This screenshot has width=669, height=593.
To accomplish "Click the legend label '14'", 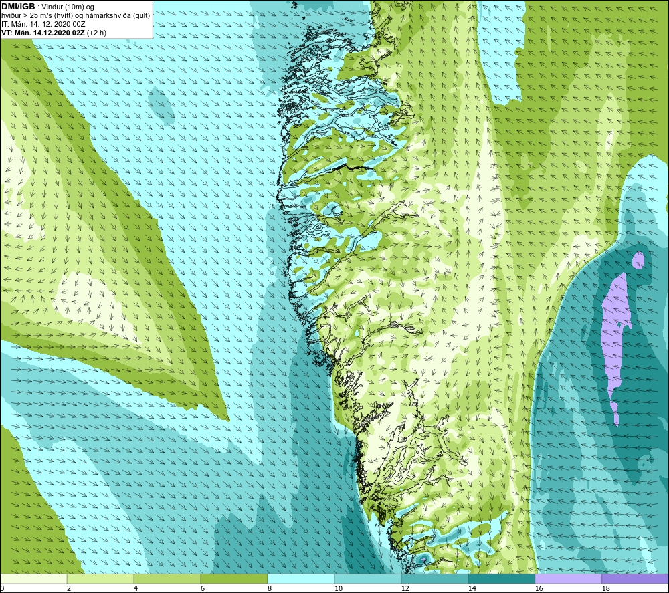I will click(x=472, y=589).
